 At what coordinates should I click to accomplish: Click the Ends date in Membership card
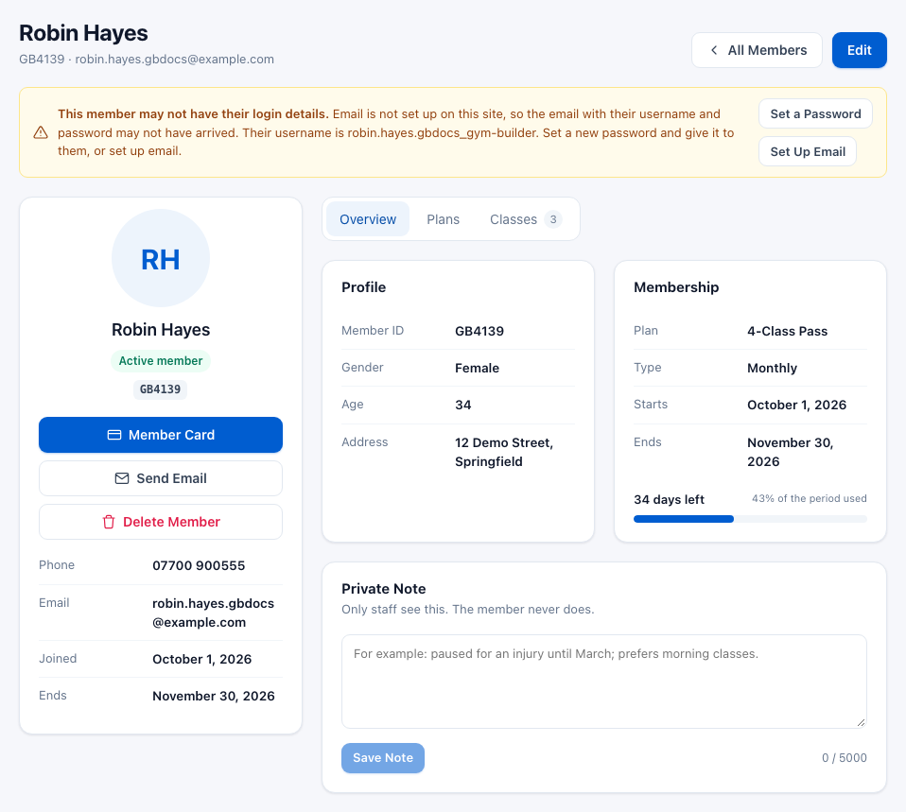click(x=790, y=452)
